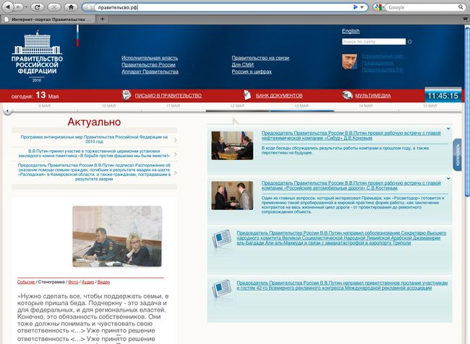Select 11 мая on the date timeline
The height and width of the screenshot is (344, 470).
[x=173, y=106]
